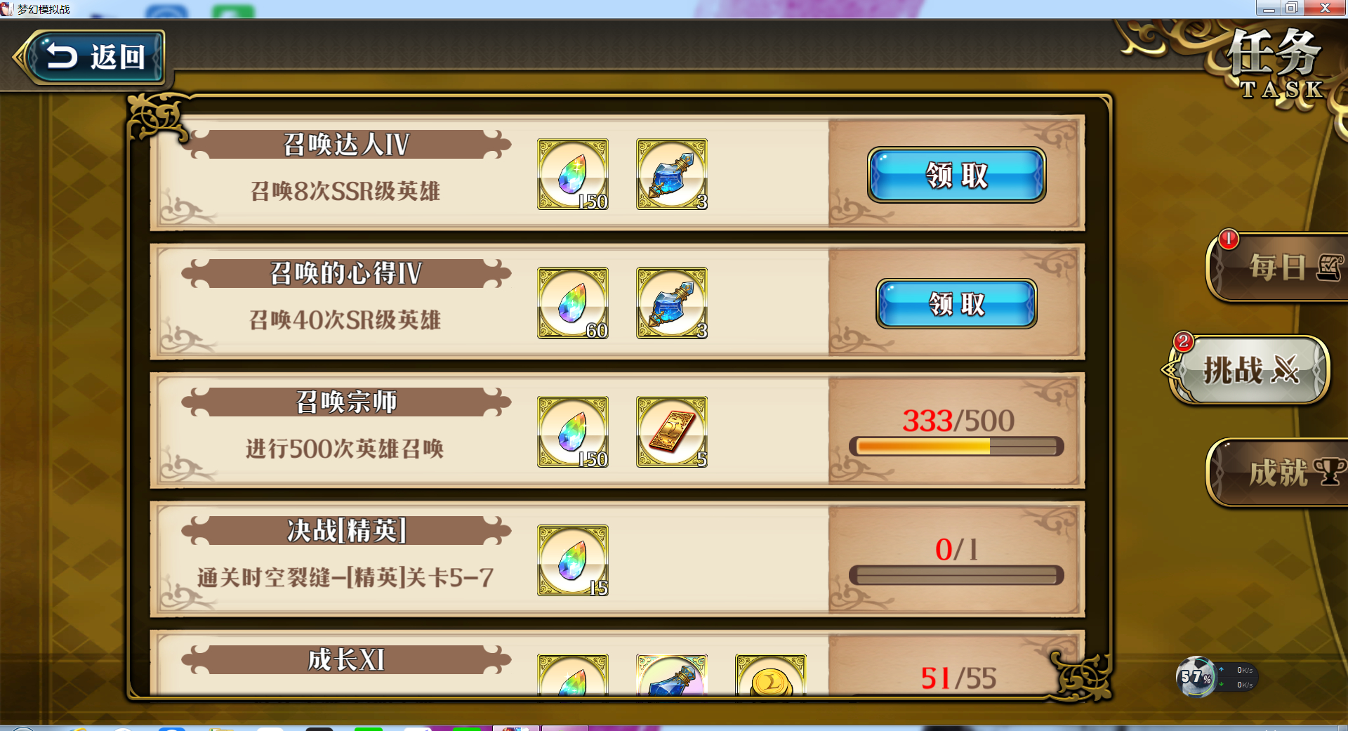Tap the 15 crystal reward in 决战[精英]
The width and height of the screenshot is (1348, 731).
pyautogui.click(x=573, y=560)
